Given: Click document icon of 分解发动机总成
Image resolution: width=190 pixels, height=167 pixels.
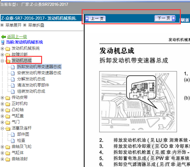Looking at the screenshot, I should click(13, 79).
